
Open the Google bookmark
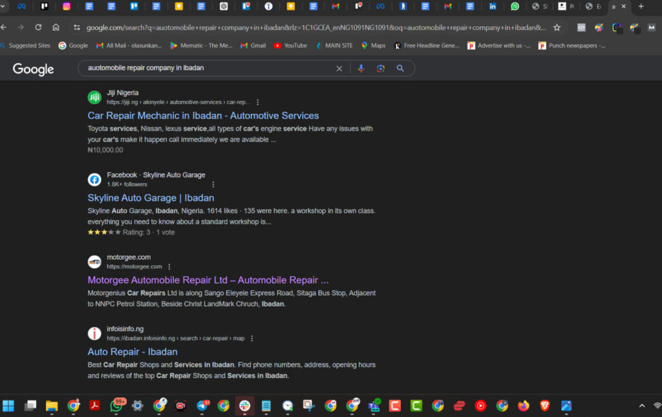click(73, 46)
